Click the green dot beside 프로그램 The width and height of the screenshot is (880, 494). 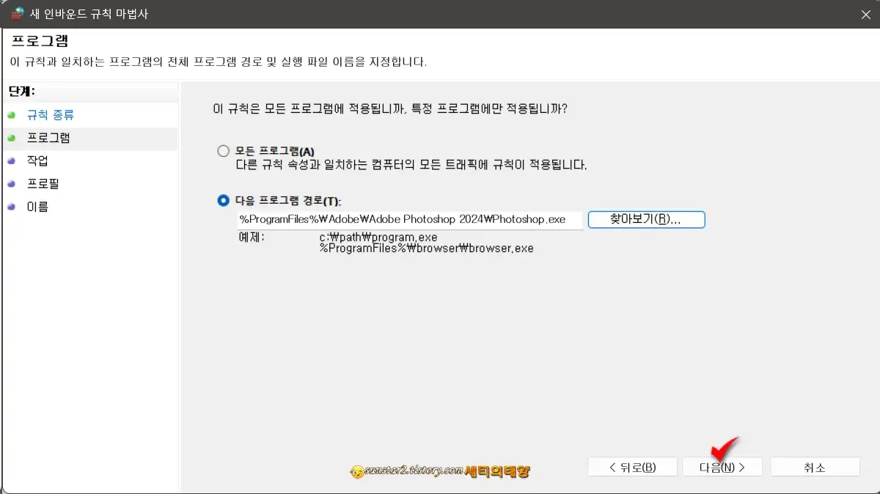pos(10,138)
